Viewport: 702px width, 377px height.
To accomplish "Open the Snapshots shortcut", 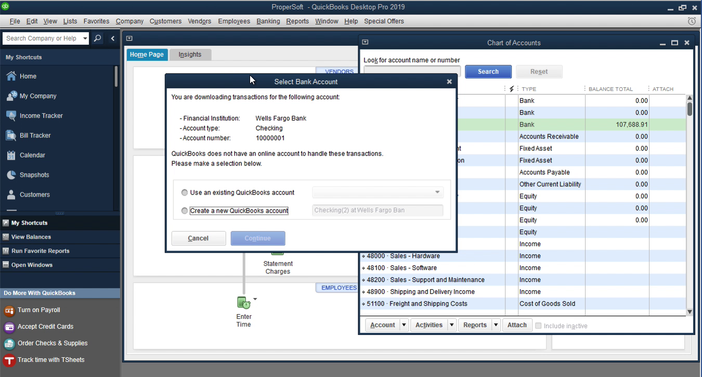I will pos(34,175).
